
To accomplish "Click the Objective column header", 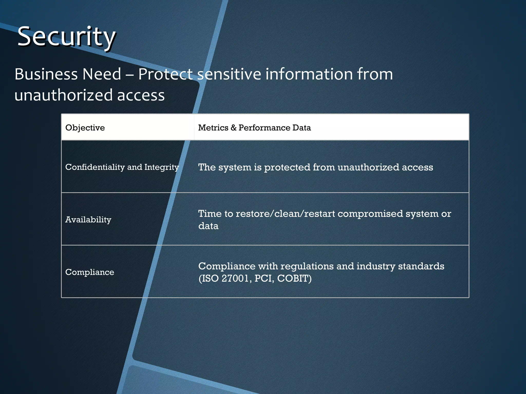I will coord(85,127).
